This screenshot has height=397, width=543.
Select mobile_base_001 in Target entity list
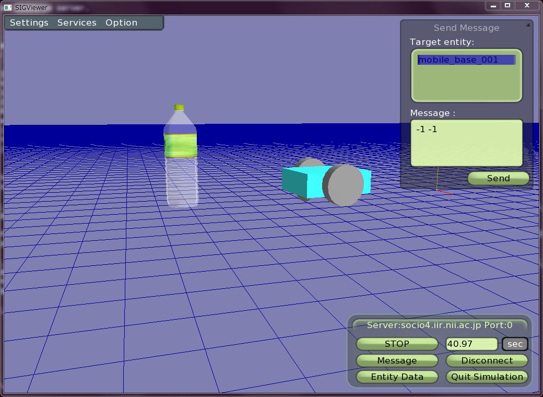(458, 60)
